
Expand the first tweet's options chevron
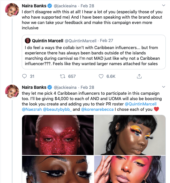click(163, 6)
